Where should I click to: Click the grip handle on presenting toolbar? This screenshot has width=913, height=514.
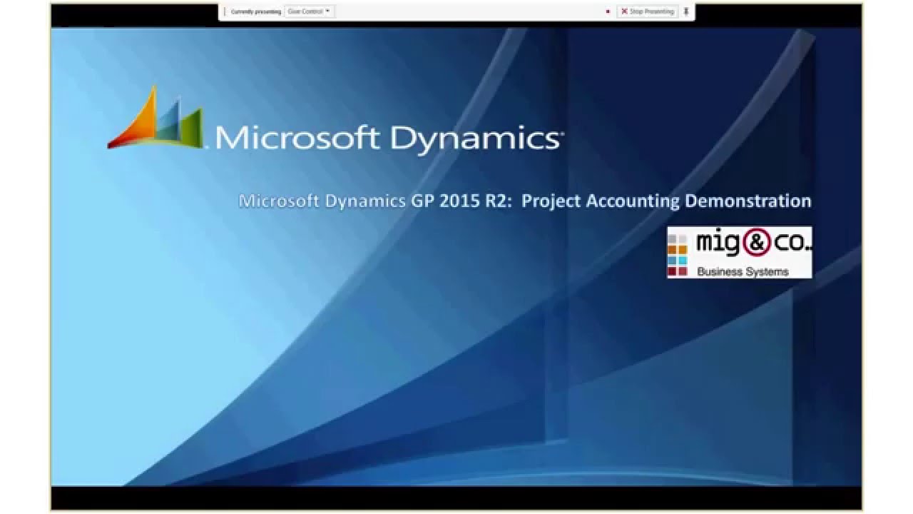point(225,11)
